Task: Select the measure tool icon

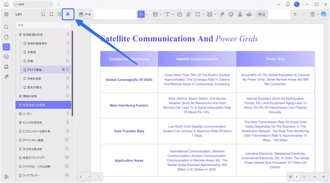Action: (209, 14)
